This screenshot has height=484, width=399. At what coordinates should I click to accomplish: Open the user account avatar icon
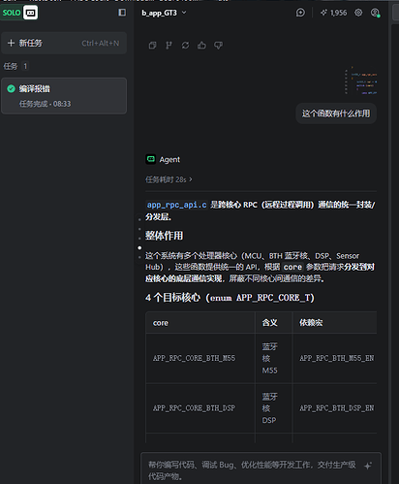375,13
